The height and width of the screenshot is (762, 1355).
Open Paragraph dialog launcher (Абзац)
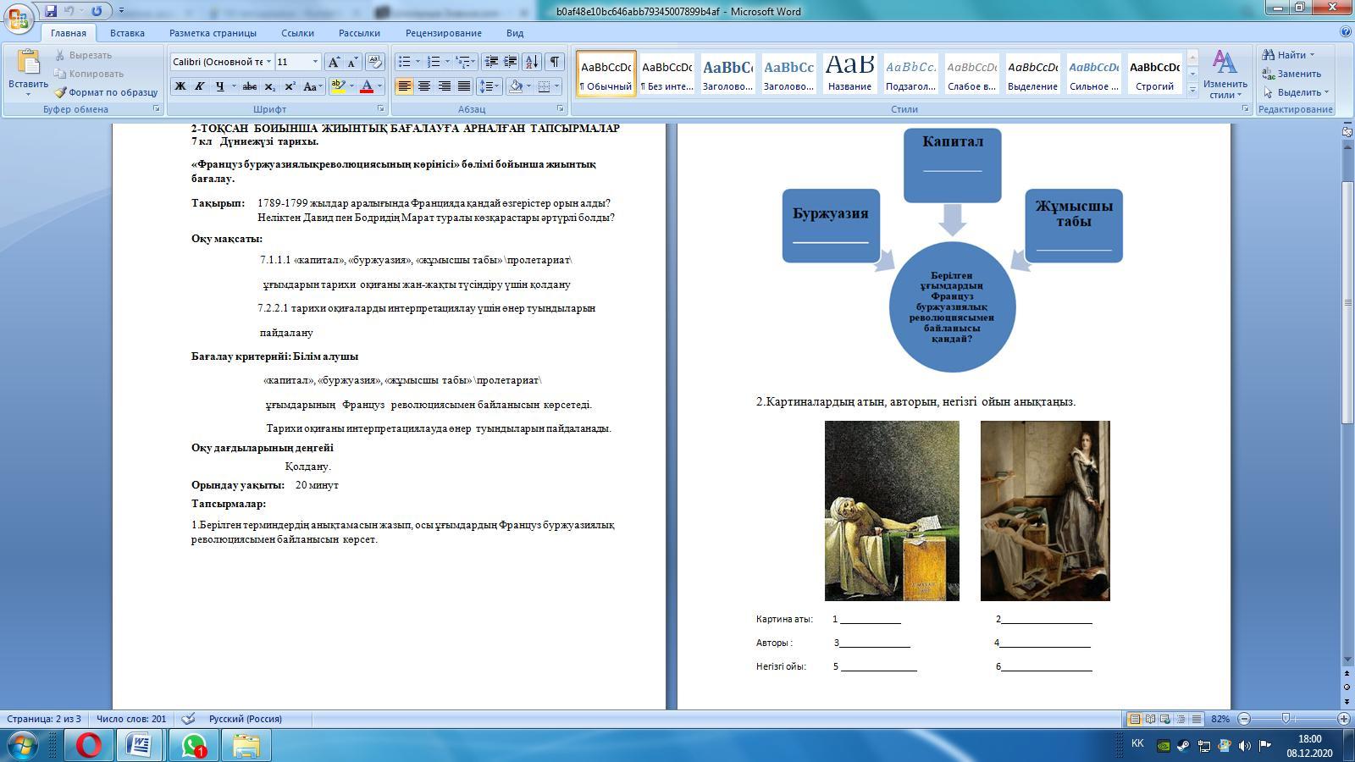point(561,109)
